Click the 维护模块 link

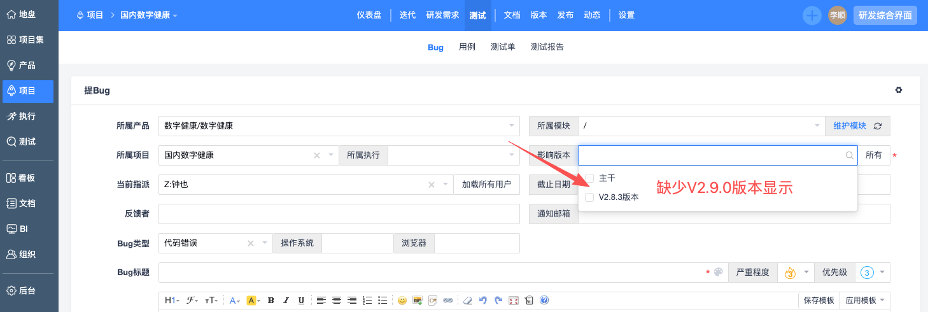(850, 126)
